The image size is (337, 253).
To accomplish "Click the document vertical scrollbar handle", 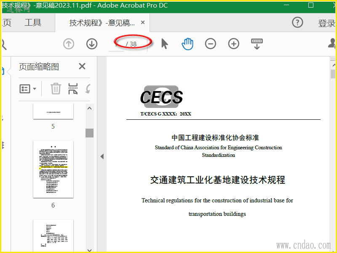I will click(x=333, y=74).
